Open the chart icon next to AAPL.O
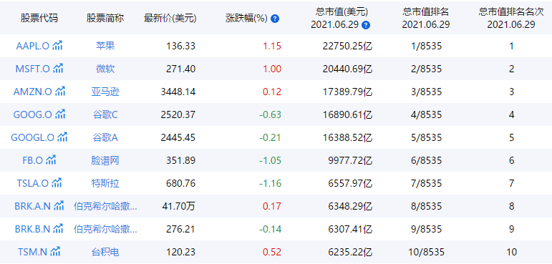Viewport: 552px width, 264px height. coord(57,46)
